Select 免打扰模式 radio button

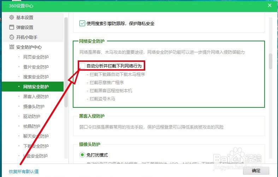82,155
